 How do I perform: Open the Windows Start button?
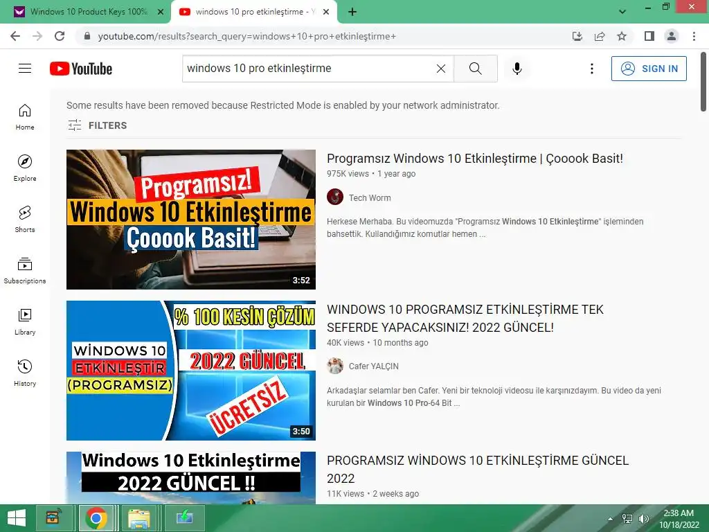pyautogui.click(x=17, y=518)
